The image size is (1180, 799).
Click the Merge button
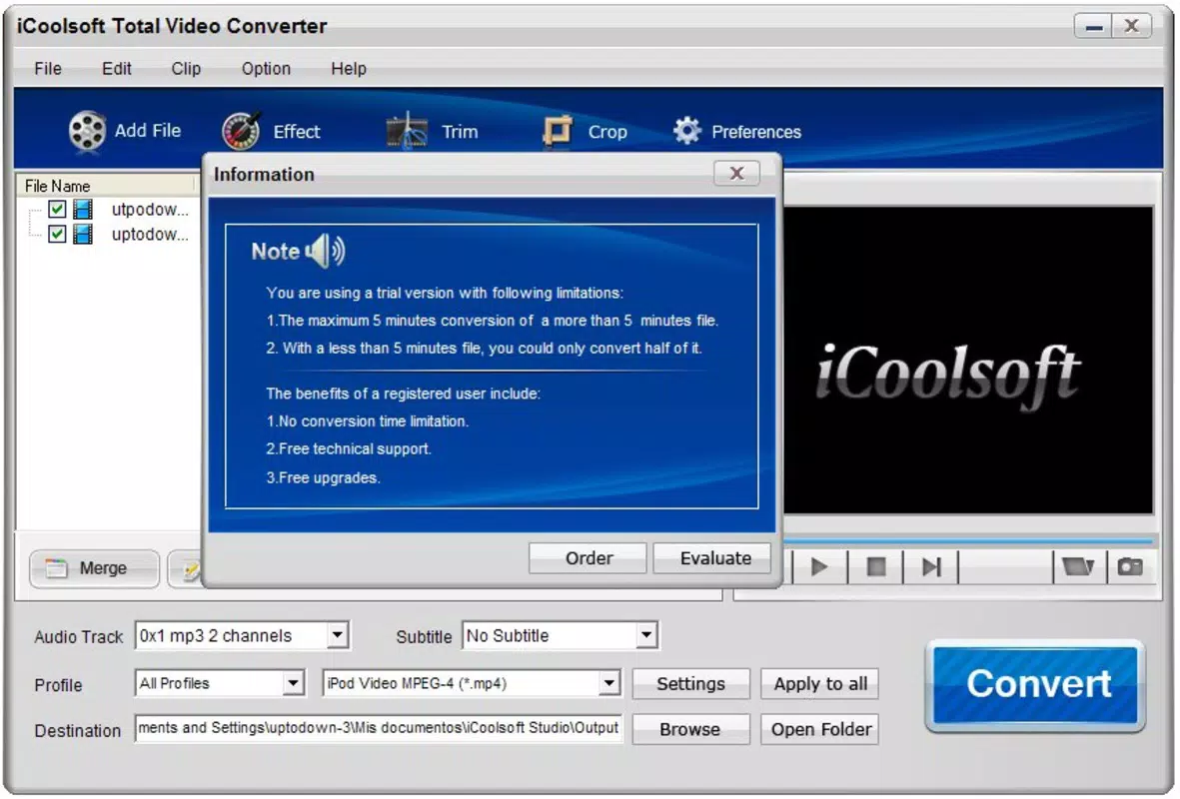(x=94, y=568)
